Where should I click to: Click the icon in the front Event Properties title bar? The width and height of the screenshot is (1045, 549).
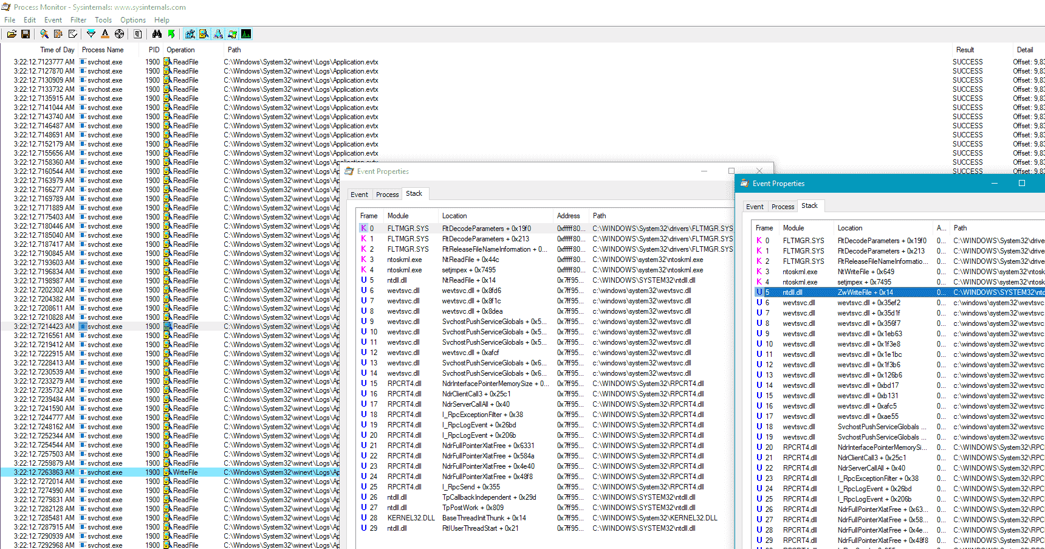pos(745,183)
